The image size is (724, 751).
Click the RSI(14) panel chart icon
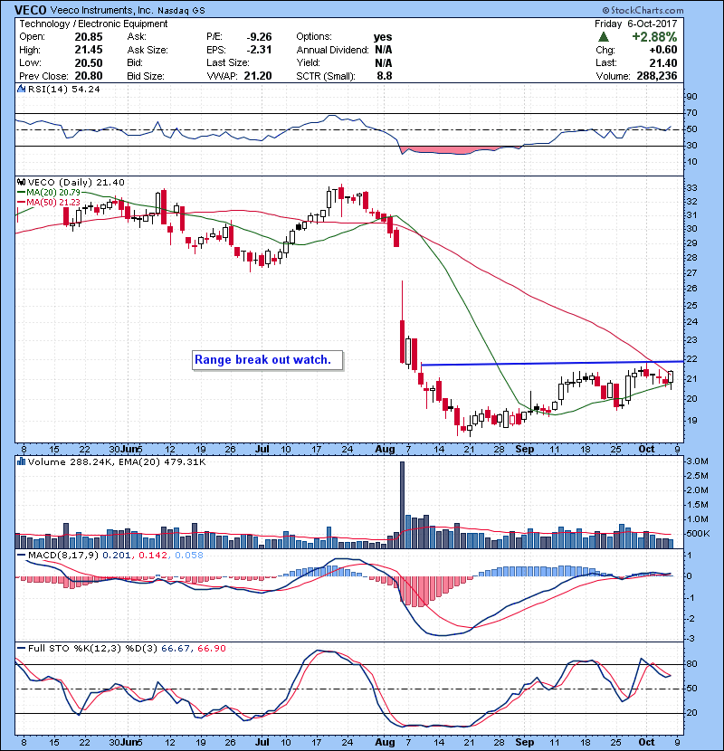(21, 89)
